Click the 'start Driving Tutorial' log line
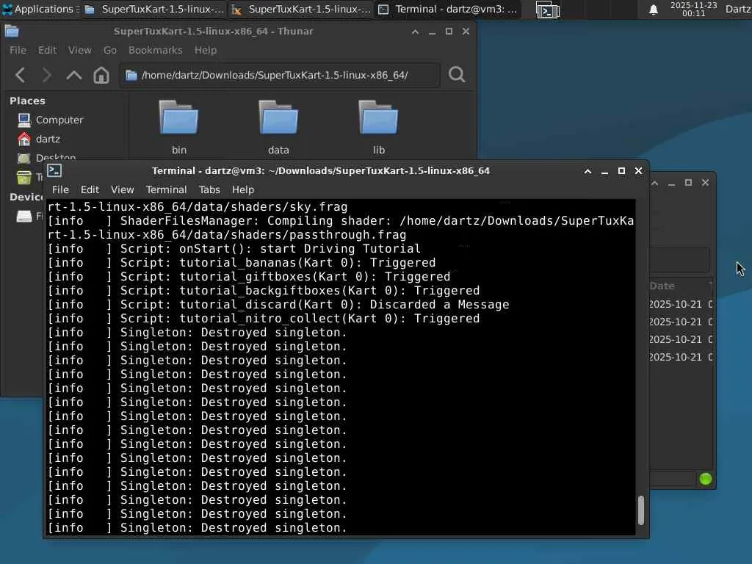The width and height of the screenshot is (752, 564). pyautogui.click(x=234, y=249)
